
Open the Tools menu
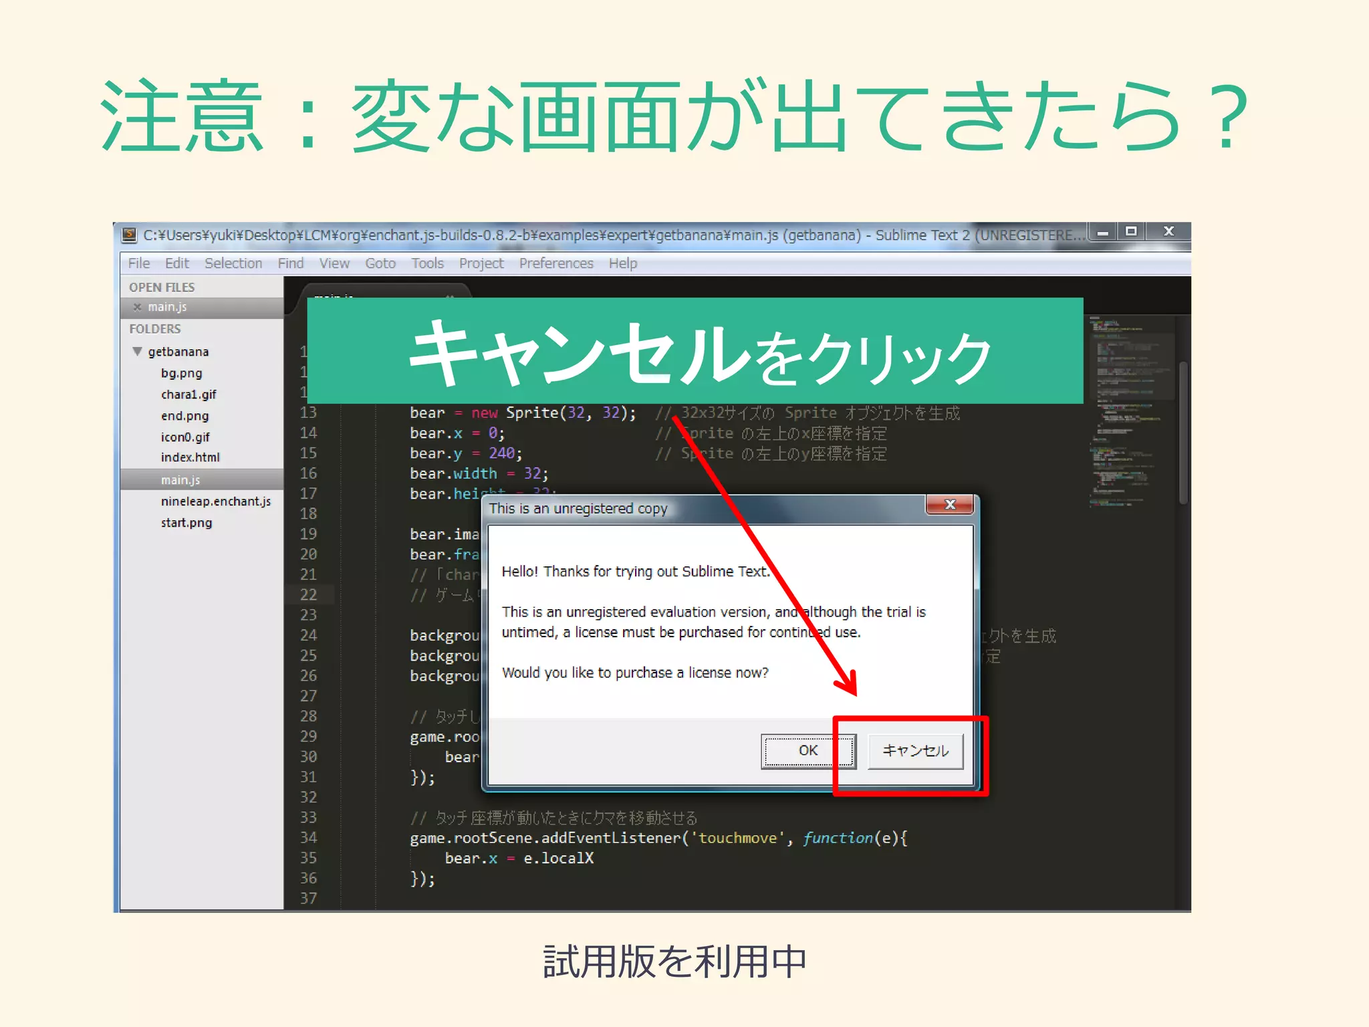(x=428, y=263)
